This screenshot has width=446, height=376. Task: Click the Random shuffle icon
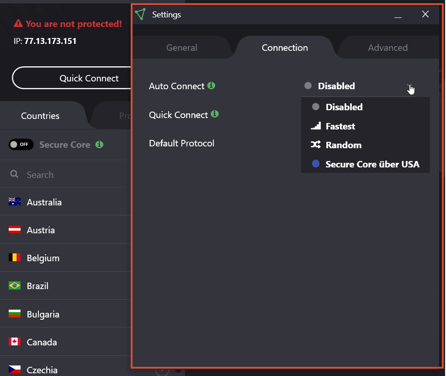316,145
